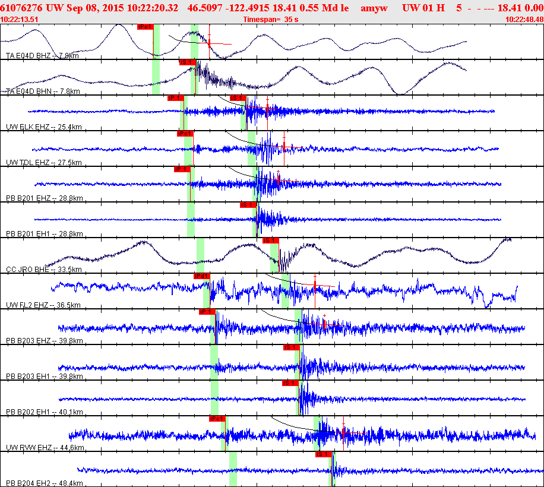Click the UW ELK EHZ 25.4km station label
The image size is (544, 487).
(44, 127)
